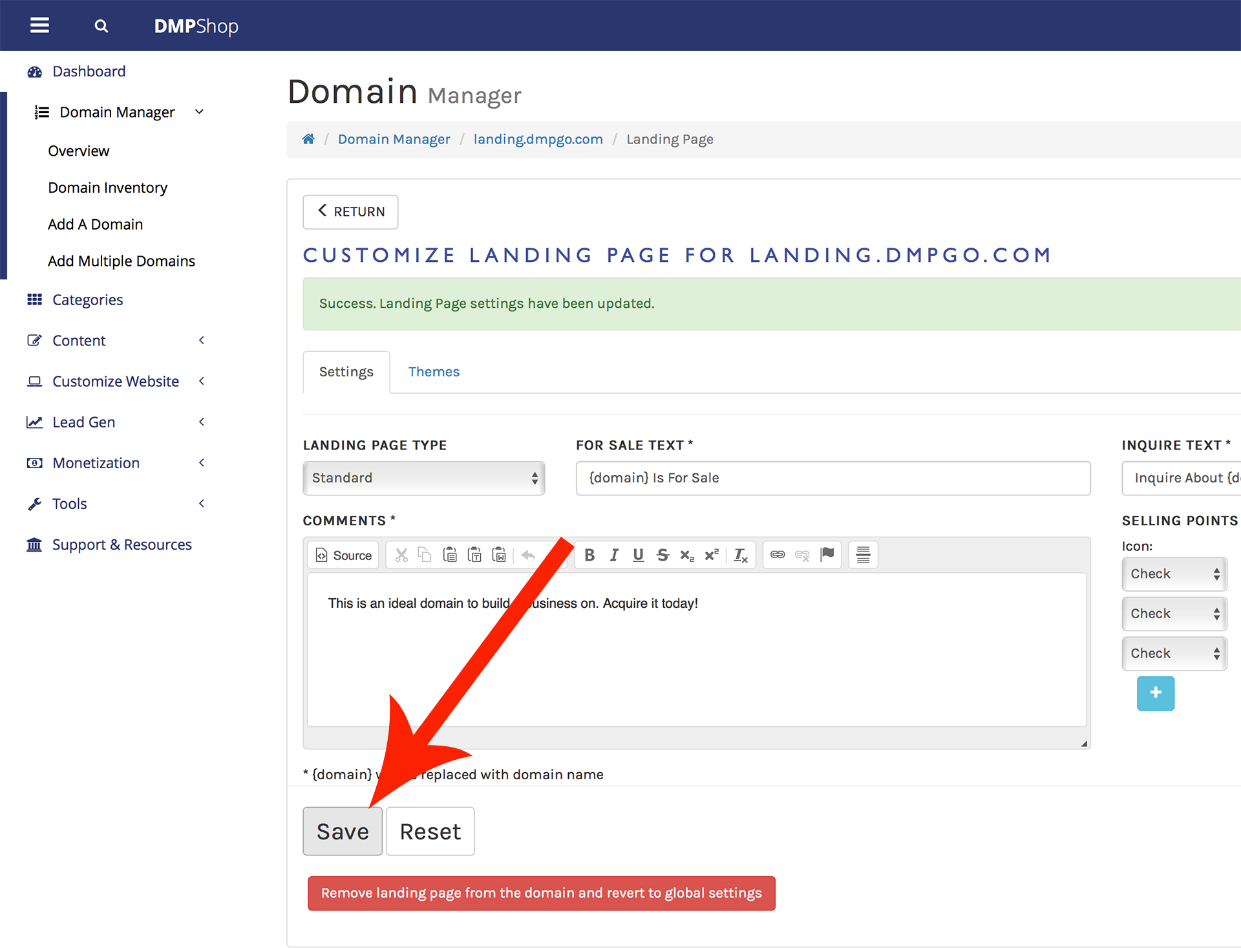
Task: Switch to the Themes tab
Action: [x=434, y=372]
